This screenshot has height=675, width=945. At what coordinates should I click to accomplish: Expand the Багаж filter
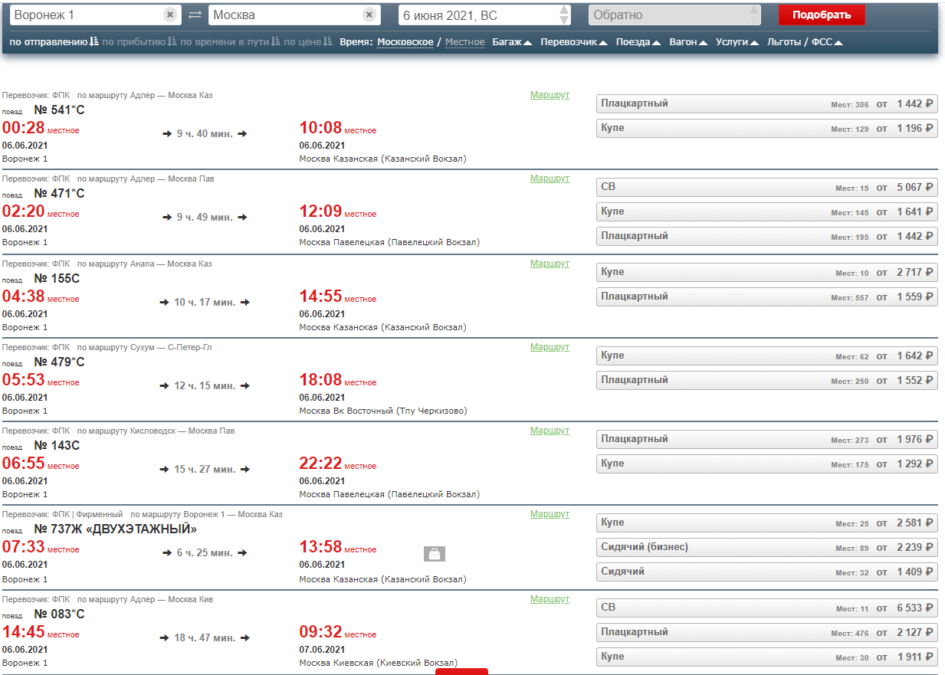pos(512,42)
